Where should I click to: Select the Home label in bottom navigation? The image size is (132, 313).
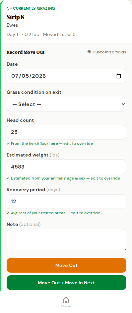click(x=66, y=306)
